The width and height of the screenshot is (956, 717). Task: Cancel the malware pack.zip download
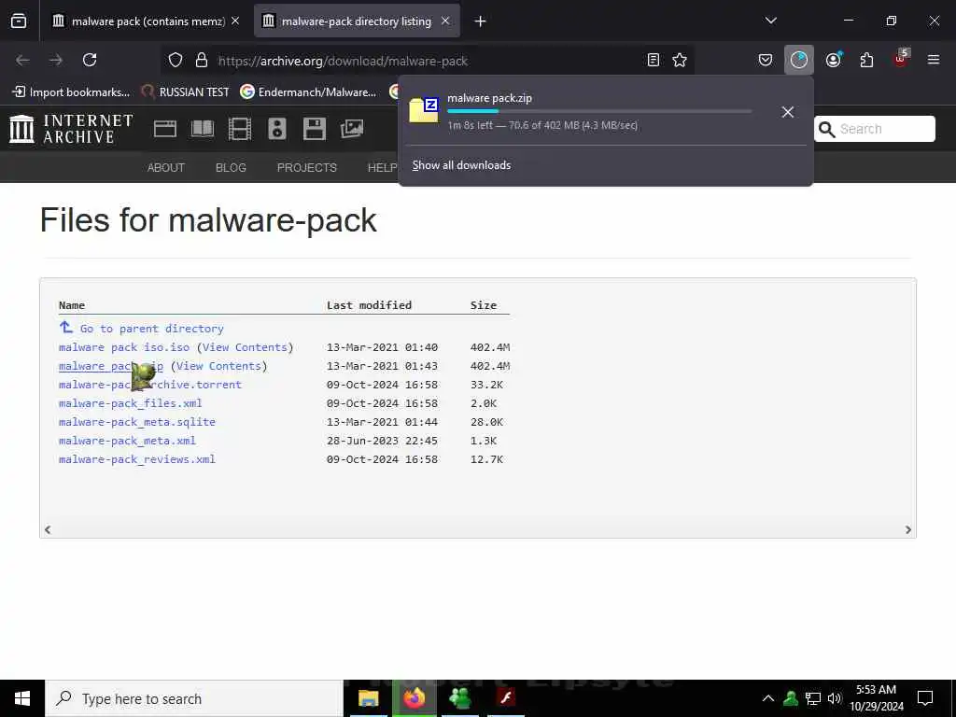point(788,112)
